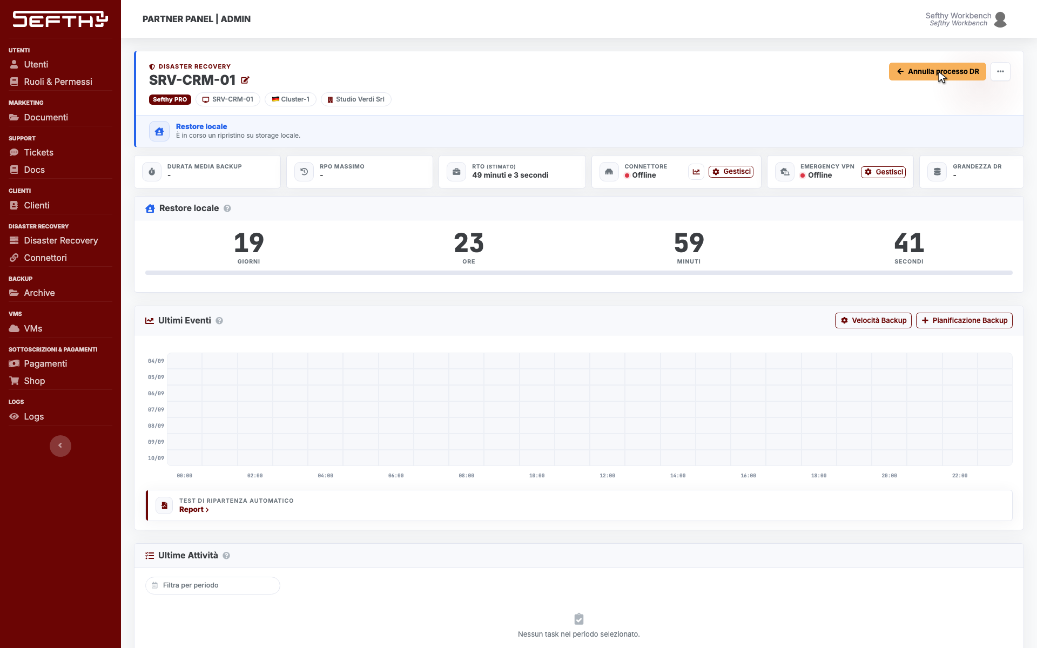
Task: Click the Cluster-1 tag
Action: pos(291,99)
